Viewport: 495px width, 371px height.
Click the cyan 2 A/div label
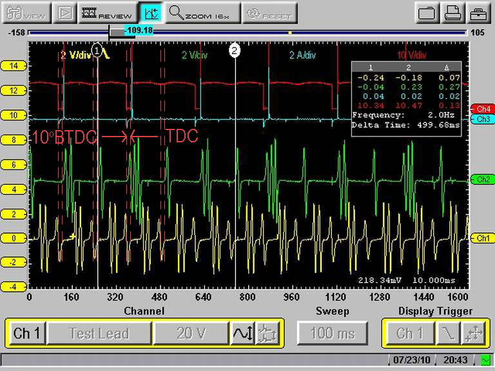point(303,55)
